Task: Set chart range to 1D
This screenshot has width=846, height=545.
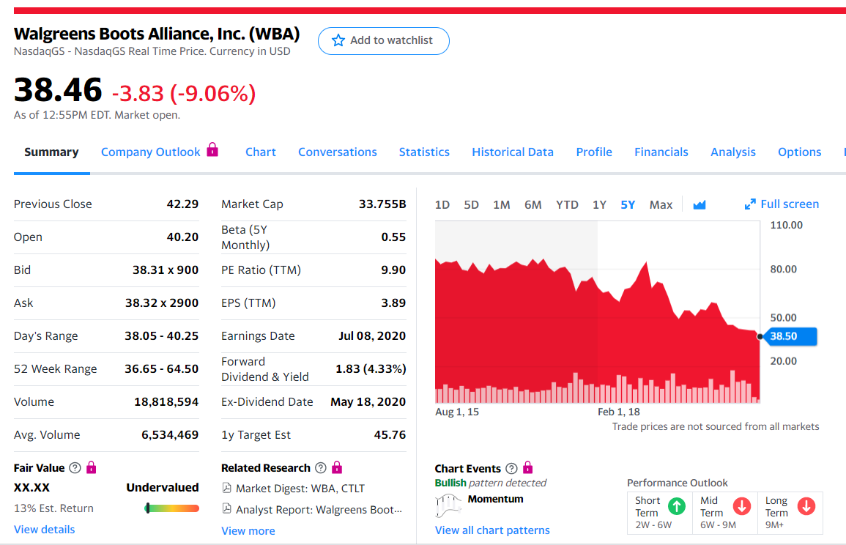Action: 442,204
